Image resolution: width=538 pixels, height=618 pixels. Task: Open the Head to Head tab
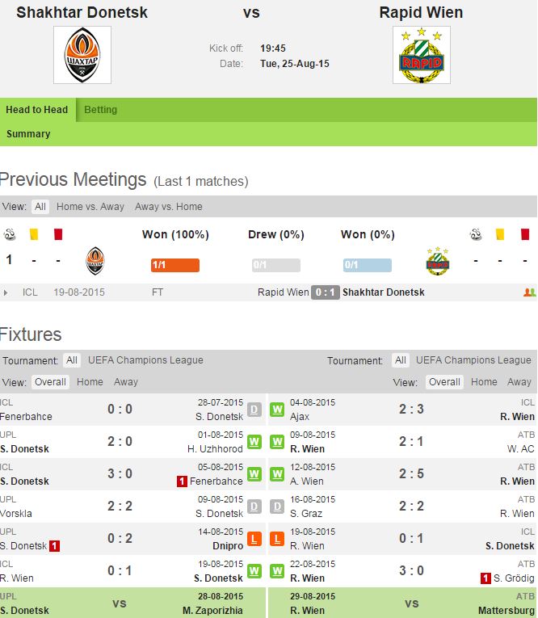37,110
